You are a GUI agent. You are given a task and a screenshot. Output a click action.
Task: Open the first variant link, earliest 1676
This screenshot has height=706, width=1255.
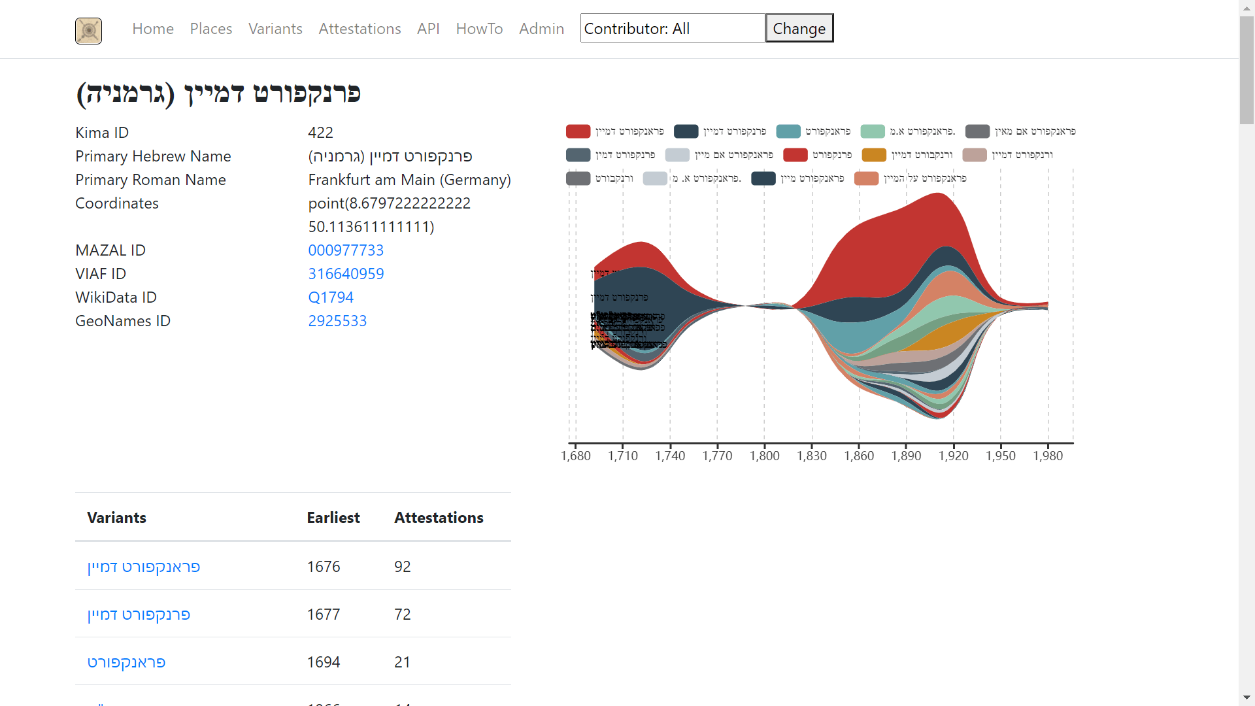click(144, 567)
